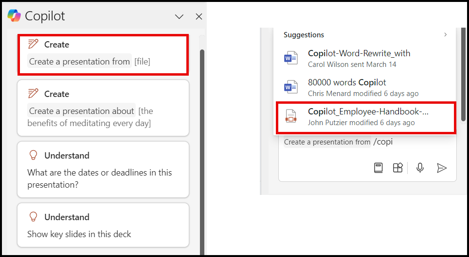Screen dimensions: 469x257
Task: Open the plugins grid icon in chat box
Action: pyautogui.click(x=398, y=168)
